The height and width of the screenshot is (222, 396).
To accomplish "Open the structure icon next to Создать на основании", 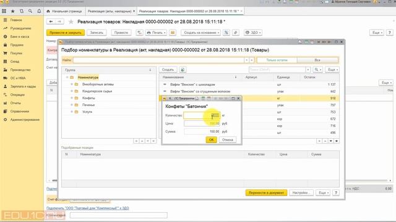I will (x=226, y=33).
